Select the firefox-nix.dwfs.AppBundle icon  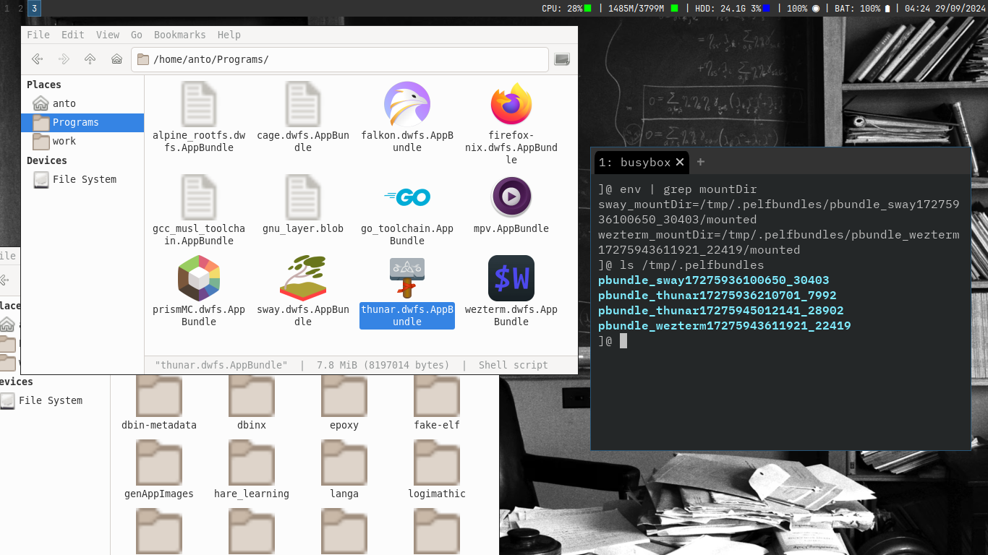coord(511,104)
